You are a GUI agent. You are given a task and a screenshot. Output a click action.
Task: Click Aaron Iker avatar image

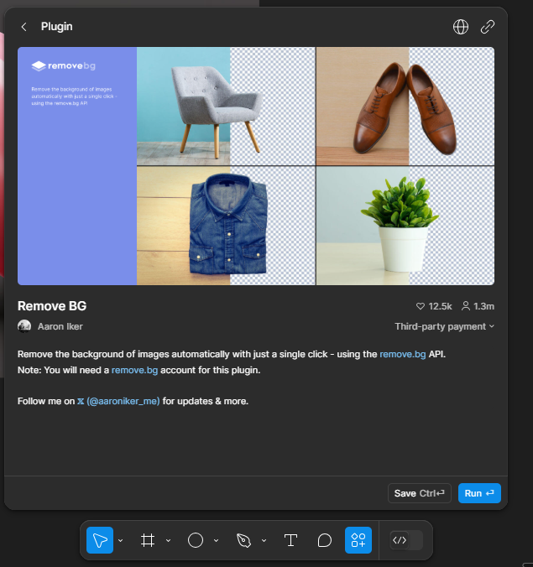pos(24,326)
